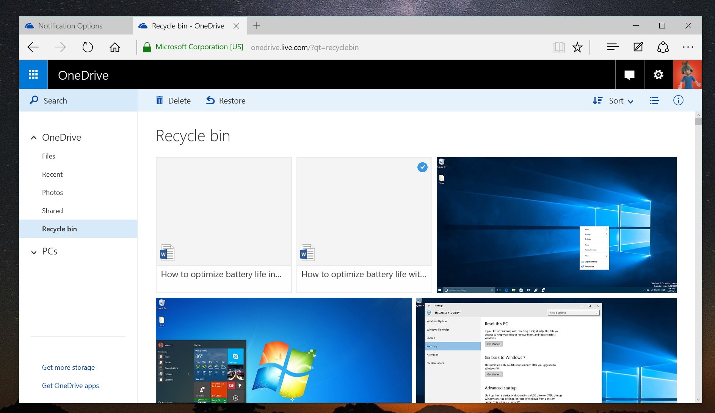Click the Restore button label
This screenshot has width=715, height=413.
tap(232, 101)
